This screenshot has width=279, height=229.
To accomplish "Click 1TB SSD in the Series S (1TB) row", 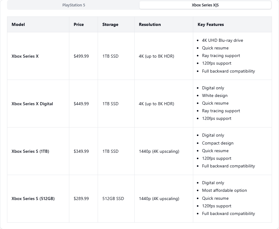I will [x=110, y=151].
